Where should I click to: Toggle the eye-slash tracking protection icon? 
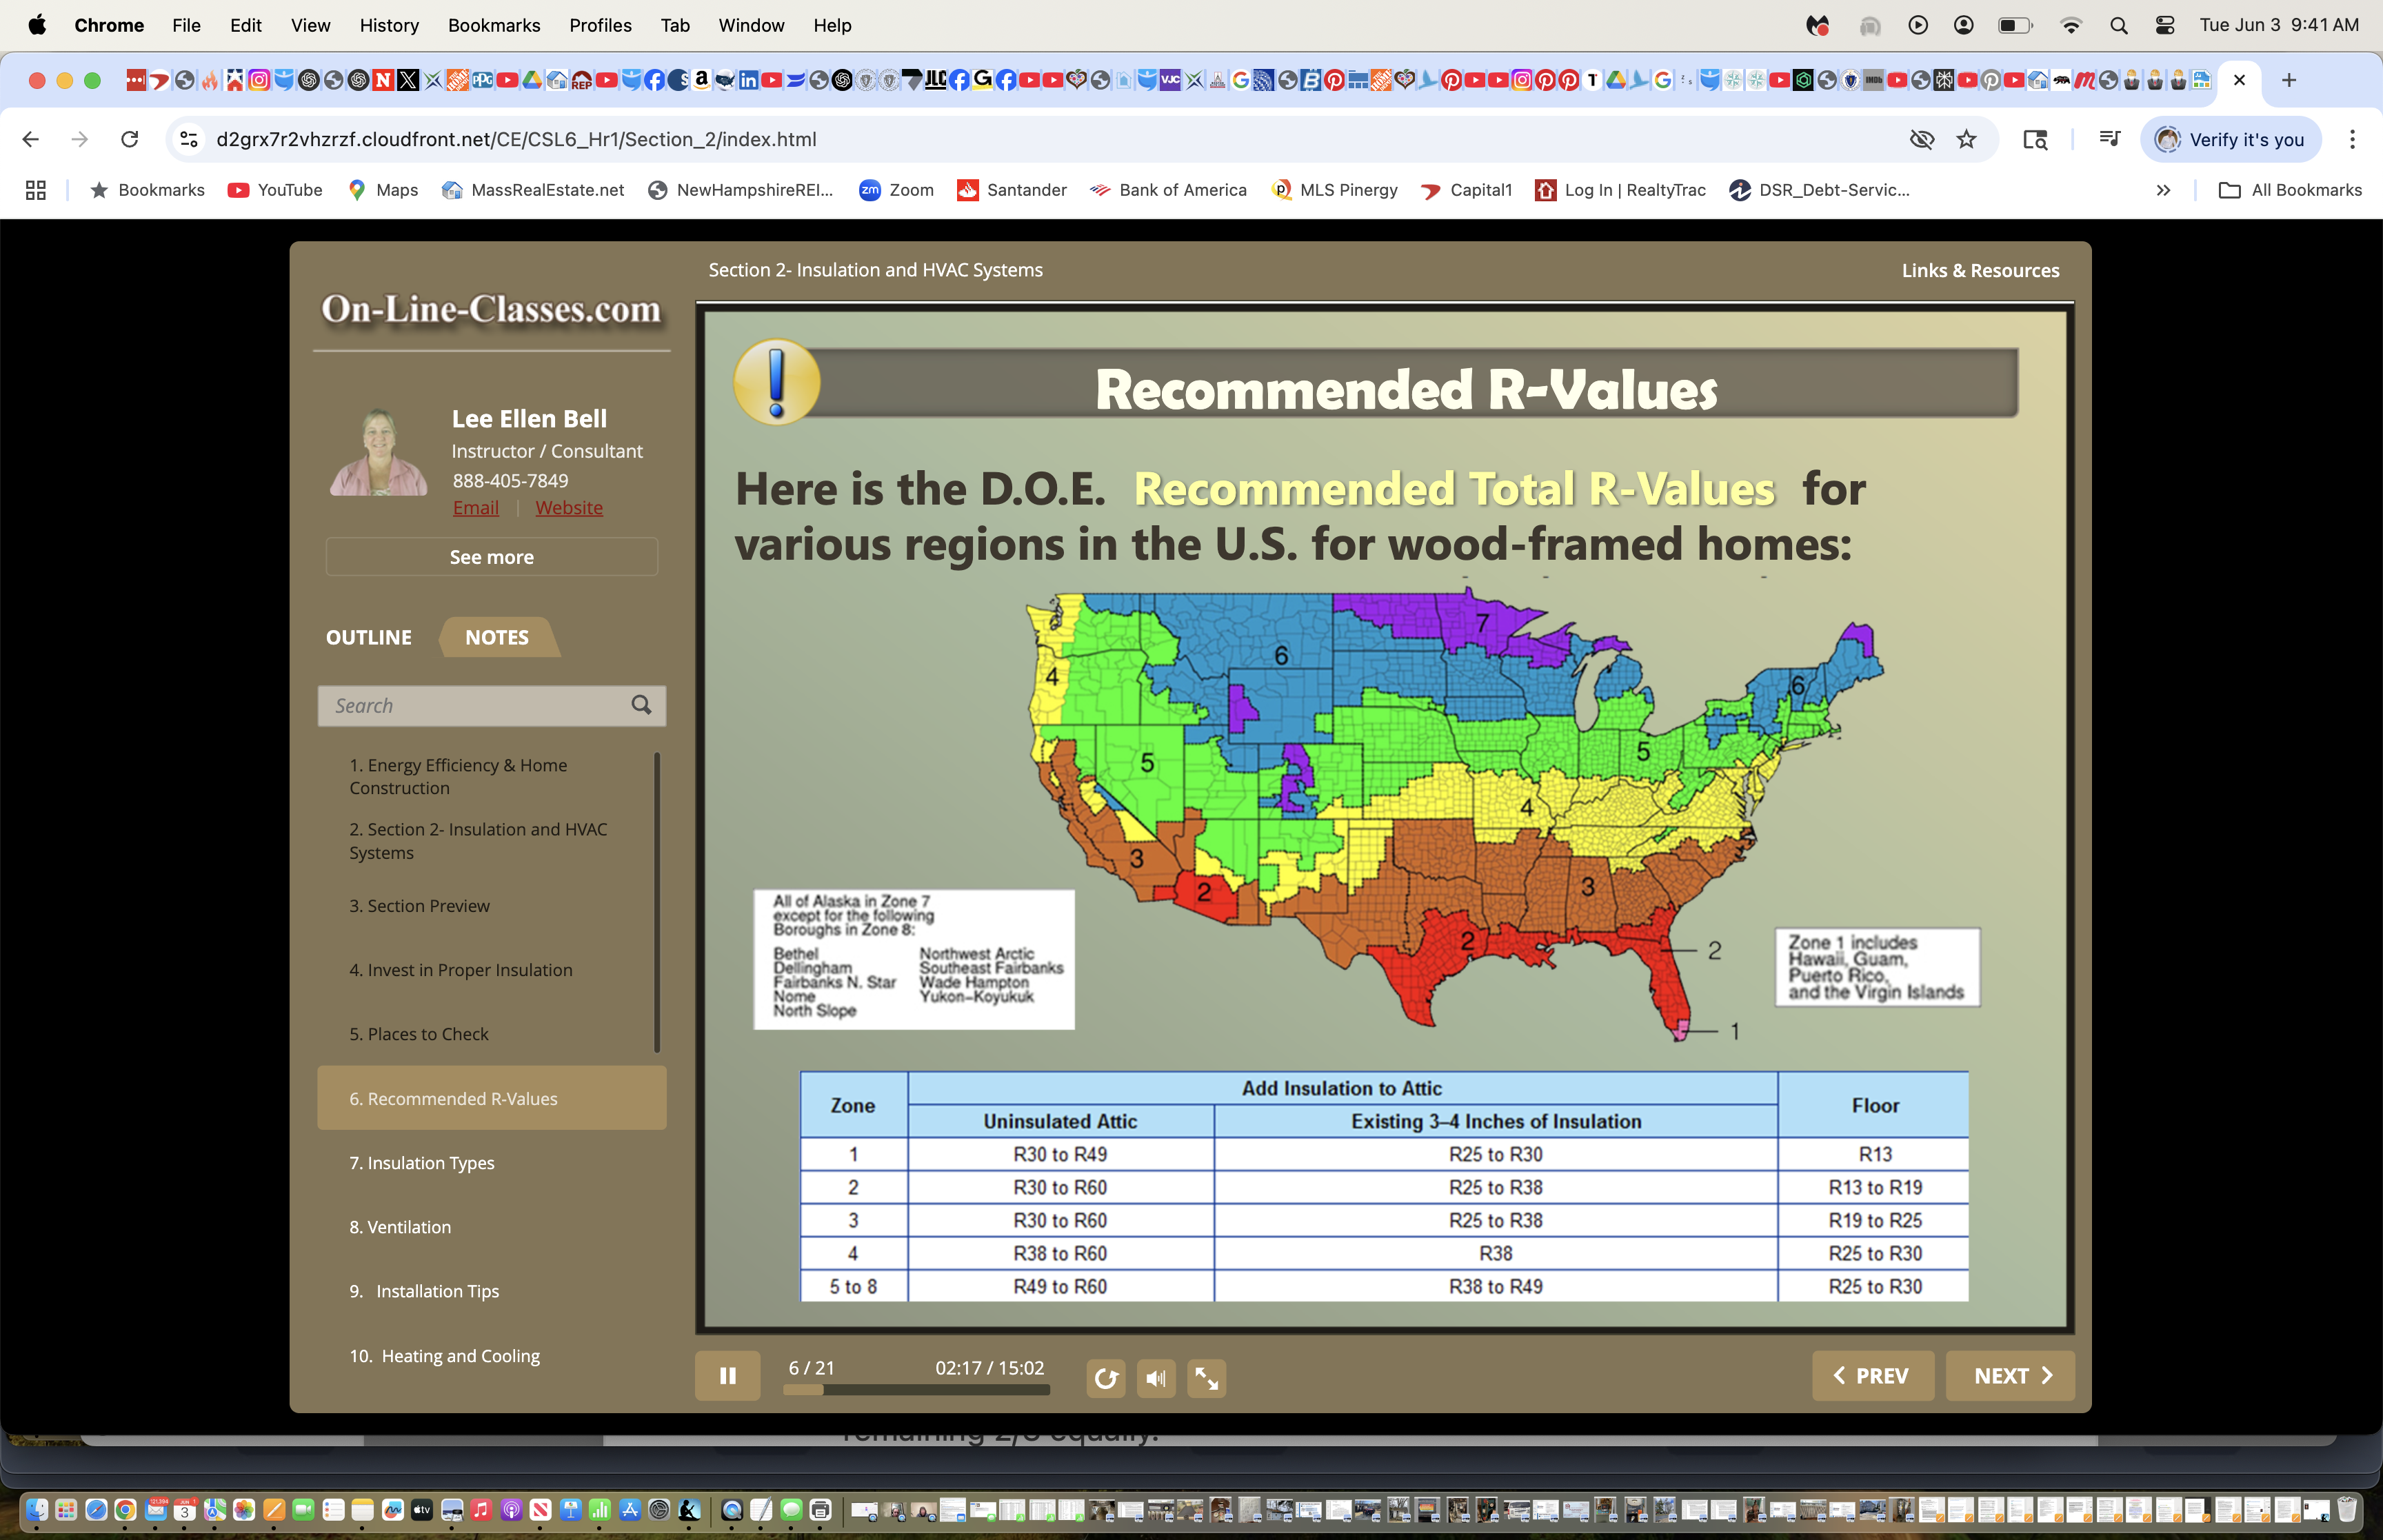pyautogui.click(x=1921, y=139)
